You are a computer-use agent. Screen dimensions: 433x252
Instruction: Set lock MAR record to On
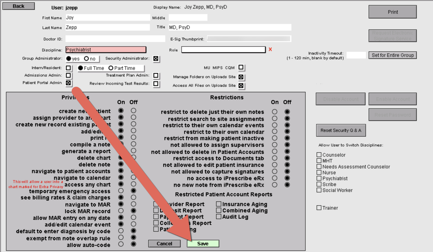(x=121, y=211)
